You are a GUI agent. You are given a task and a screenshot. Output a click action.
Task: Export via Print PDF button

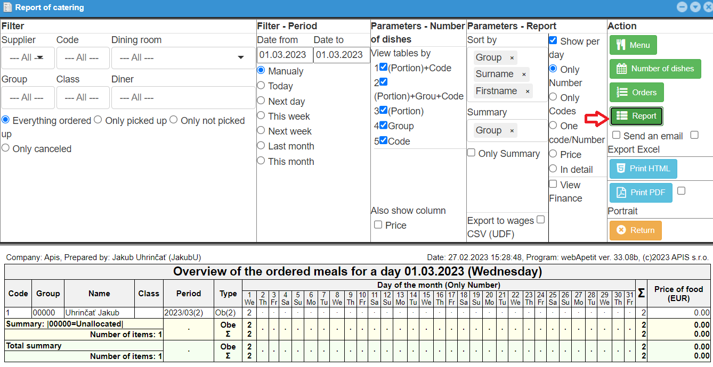[x=641, y=193]
